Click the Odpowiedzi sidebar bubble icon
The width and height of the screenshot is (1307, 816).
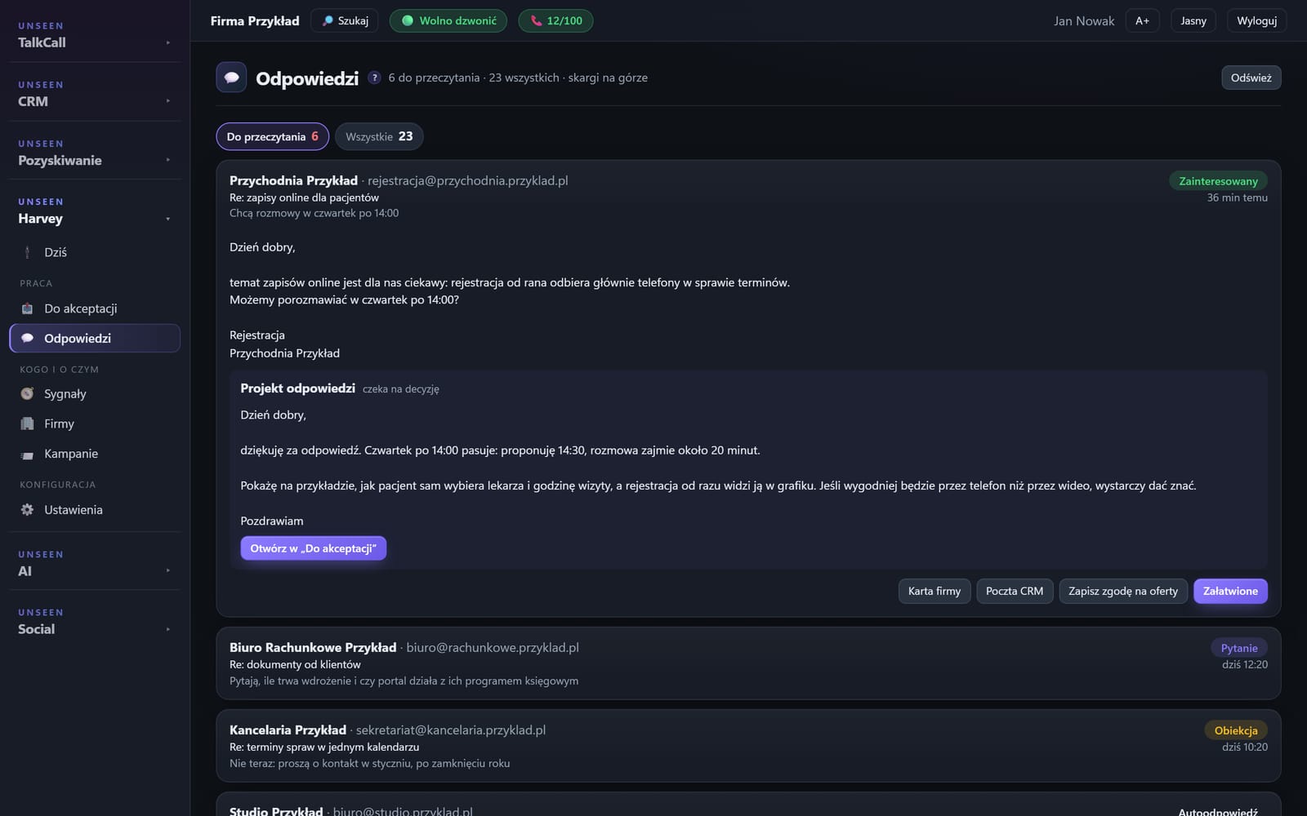click(27, 338)
